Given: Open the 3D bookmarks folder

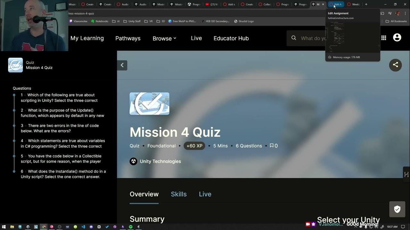Looking at the screenshot, I should 161,21.
